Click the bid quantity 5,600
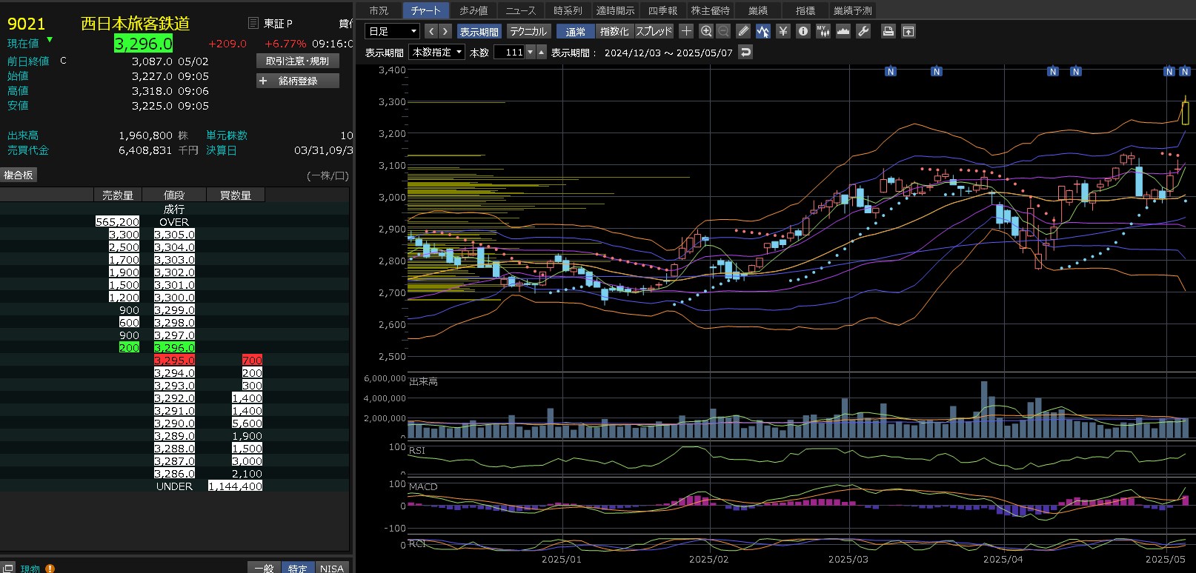This screenshot has width=1196, height=573. point(247,423)
